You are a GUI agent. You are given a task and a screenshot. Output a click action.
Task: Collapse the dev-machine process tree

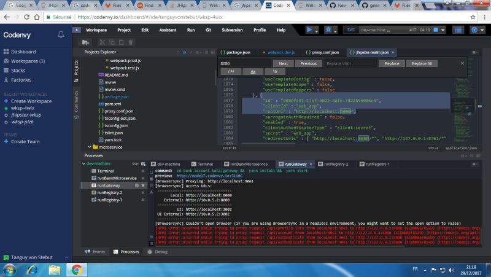[83, 163]
